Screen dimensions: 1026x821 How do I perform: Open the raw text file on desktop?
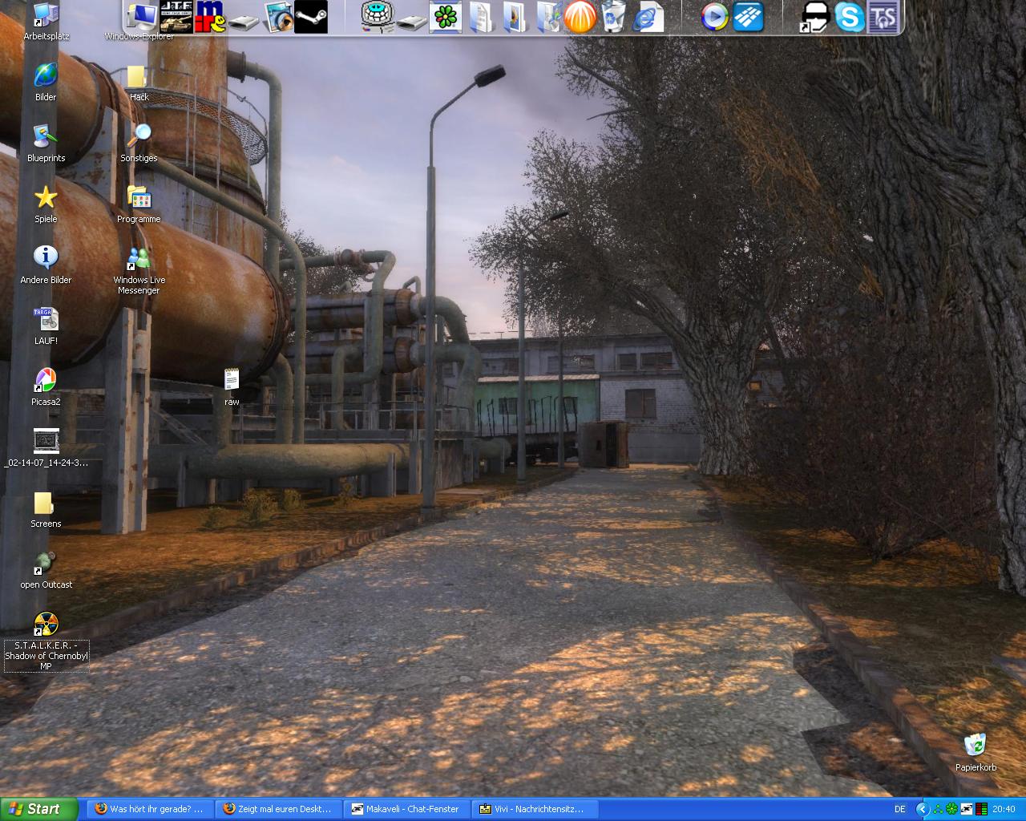232,386
